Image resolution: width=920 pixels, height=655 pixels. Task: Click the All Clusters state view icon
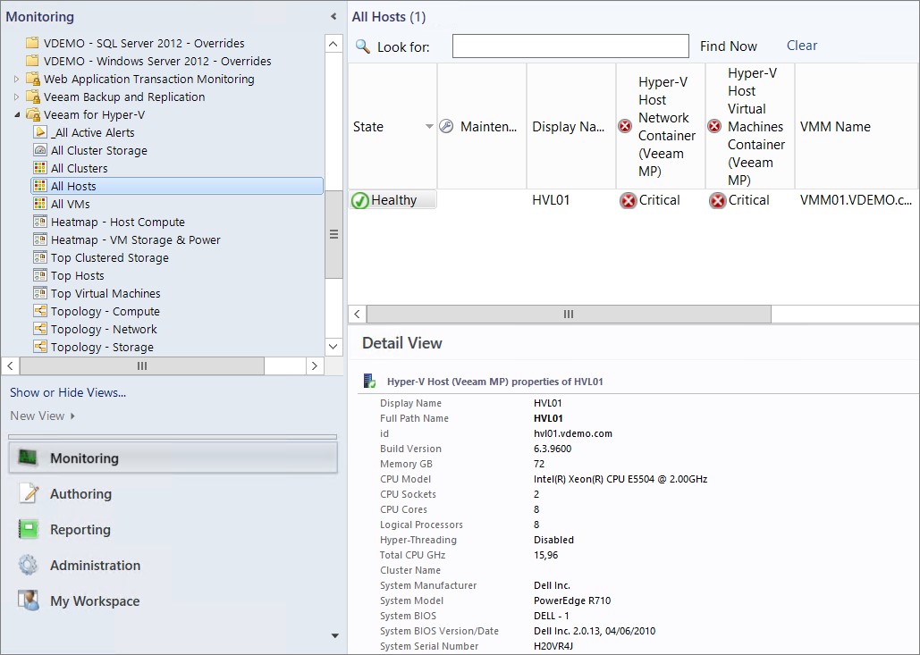40,168
